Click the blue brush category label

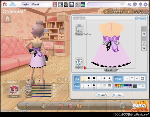(x=77, y=79)
